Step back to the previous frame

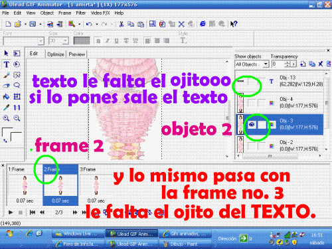point(42,212)
